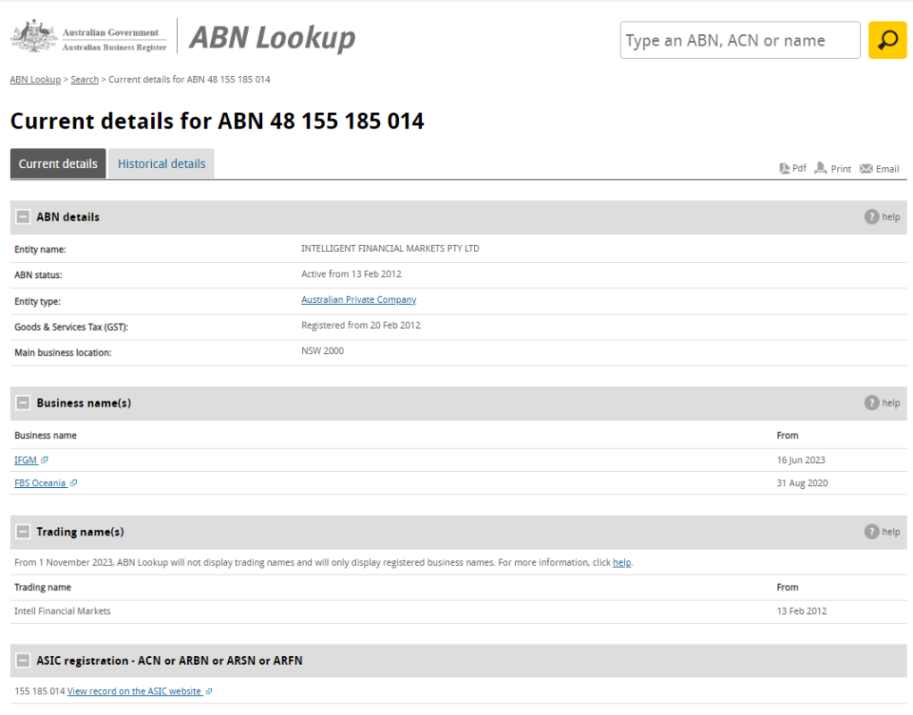Click the Trading name column header

click(x=43, y=587)
